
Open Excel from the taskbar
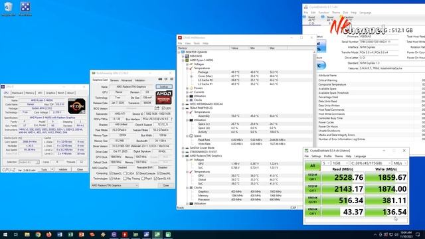point(70,234)
